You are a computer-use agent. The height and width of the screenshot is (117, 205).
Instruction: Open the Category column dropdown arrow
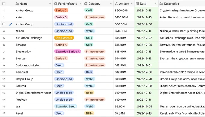(x=111, y=4)
